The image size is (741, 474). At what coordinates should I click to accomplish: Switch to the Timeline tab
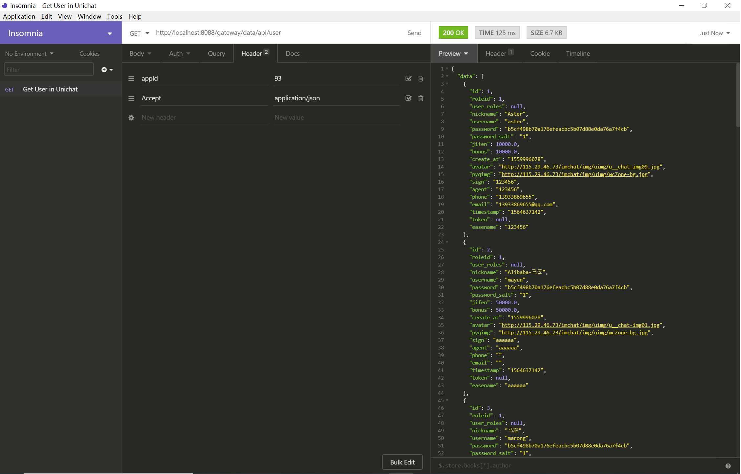click(x=578, y=53)
